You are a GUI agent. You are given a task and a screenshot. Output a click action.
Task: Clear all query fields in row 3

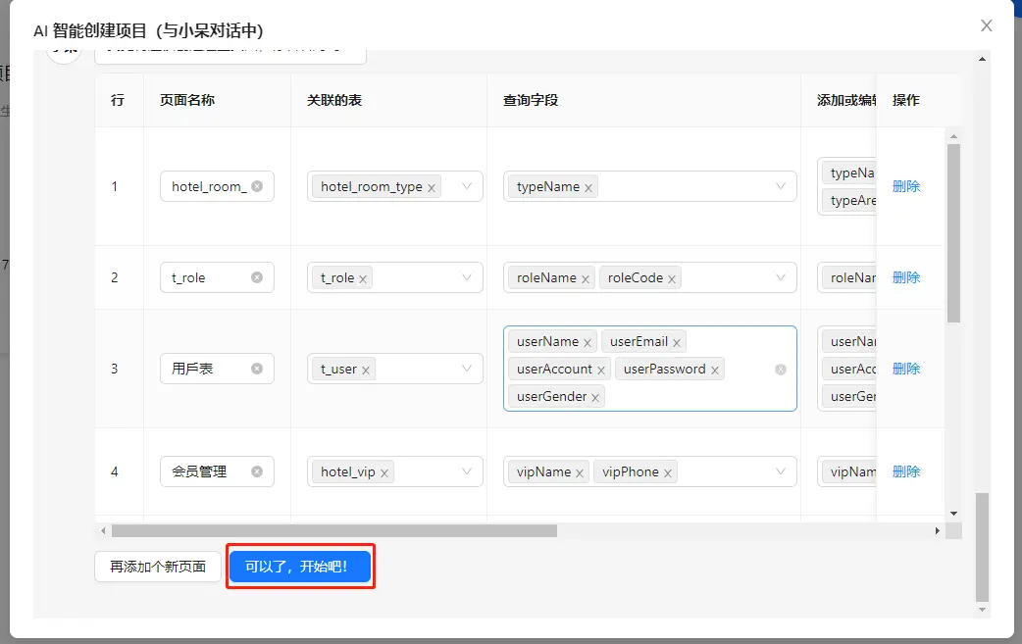coord(780,370)
